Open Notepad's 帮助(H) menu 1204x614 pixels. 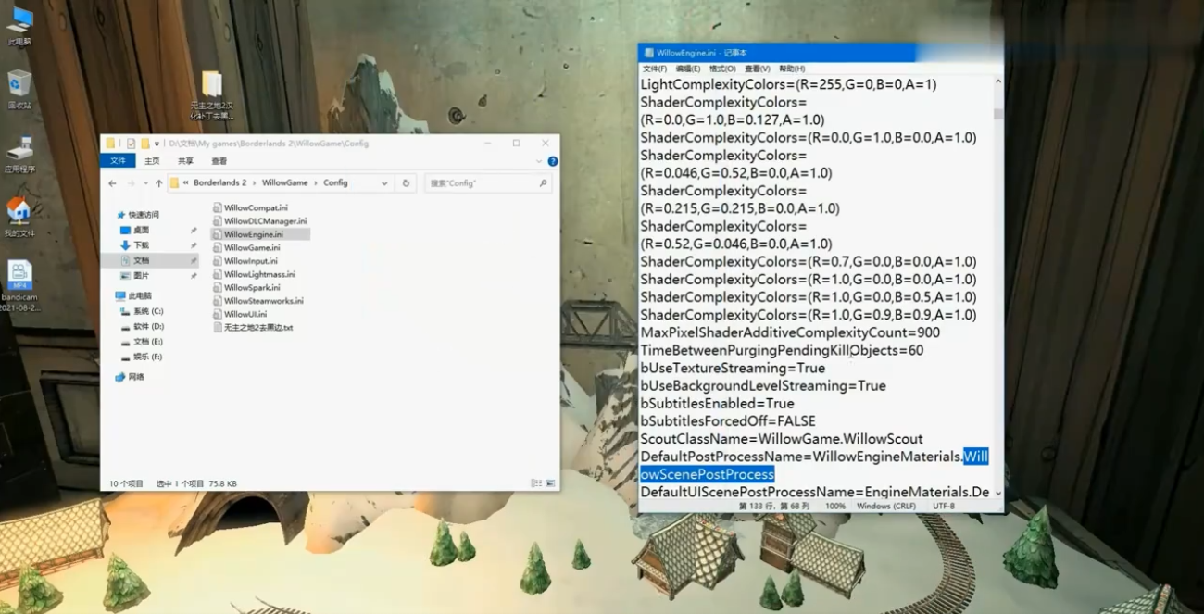[792, 69]
